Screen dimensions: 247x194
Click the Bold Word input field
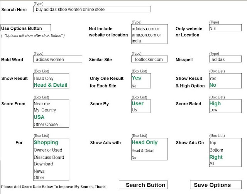(58, 59)
